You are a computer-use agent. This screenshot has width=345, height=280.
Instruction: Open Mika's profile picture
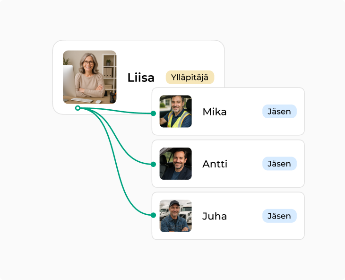click(x=176, y=112)
